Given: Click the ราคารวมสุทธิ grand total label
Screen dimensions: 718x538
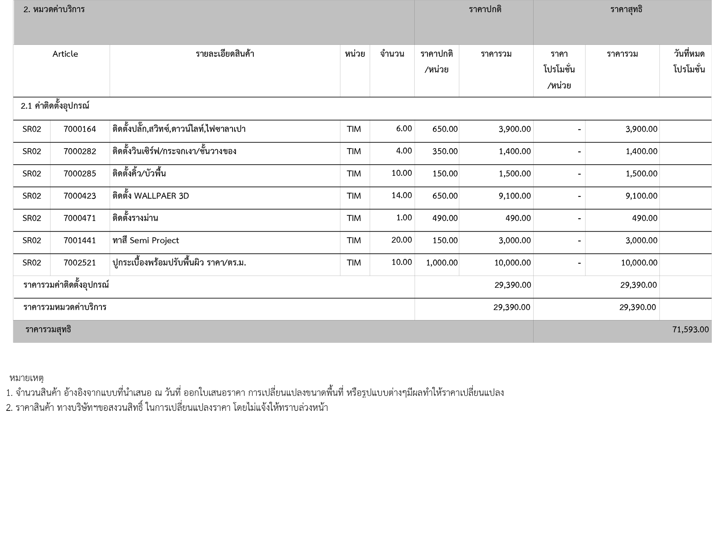Looking at the screenshot, I should [48, 330].
